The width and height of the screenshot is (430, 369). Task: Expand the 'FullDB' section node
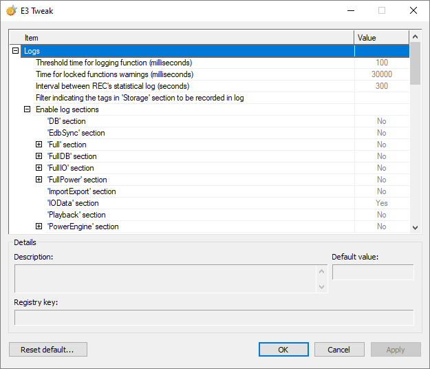[x=39, y=156]
